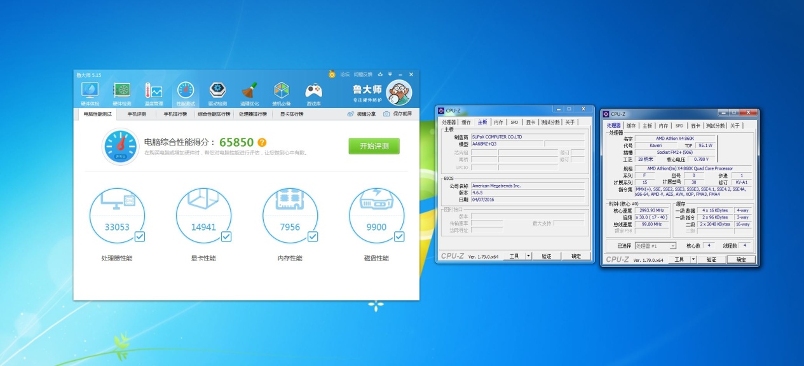Open 缓存 tab in processor CPU-Z window
This screenshot has width=804, height=366.
pos(631,126)
